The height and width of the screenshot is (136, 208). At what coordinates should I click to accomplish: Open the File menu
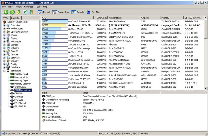(x=4, y=7)
